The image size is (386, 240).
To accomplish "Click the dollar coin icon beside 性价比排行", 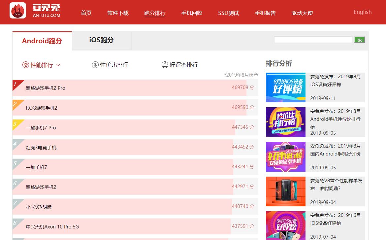I will pyautogui.click(x=95, y=65).
